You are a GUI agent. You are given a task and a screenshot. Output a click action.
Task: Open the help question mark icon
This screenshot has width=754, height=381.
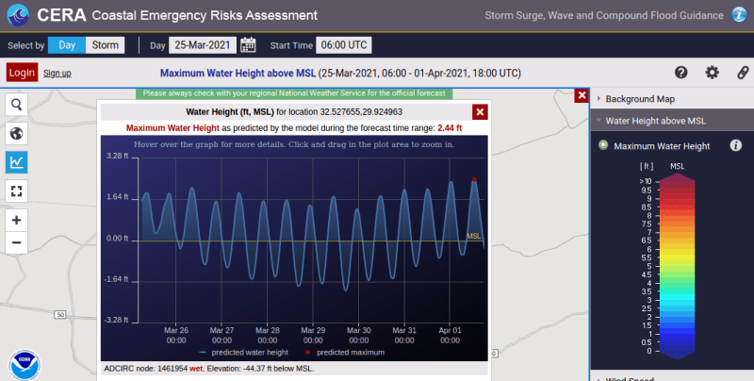680,73
